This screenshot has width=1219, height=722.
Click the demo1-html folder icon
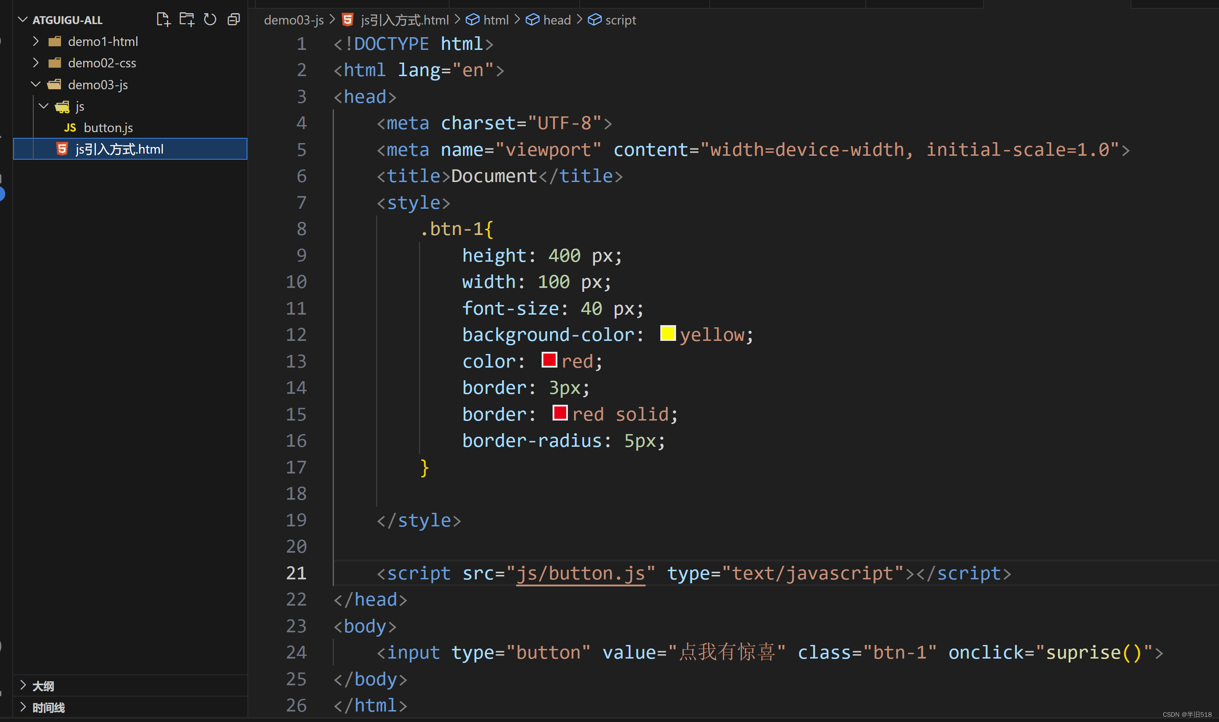tap(55, 42)
